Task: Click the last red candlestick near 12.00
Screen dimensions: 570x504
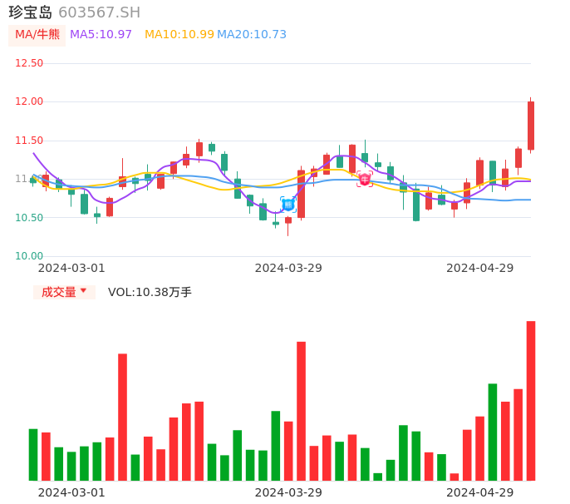Action: (x=531, y=126)
